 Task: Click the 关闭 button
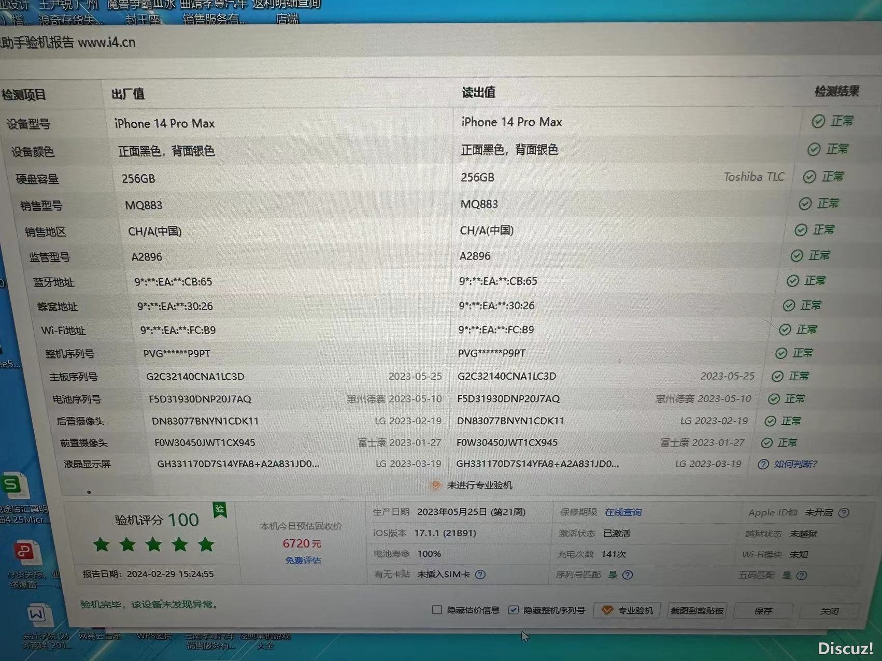pyautogui.click(x=829, y=612)
